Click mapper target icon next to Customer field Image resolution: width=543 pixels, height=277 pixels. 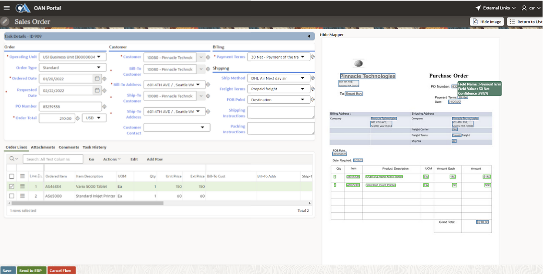tap(208, 57)
